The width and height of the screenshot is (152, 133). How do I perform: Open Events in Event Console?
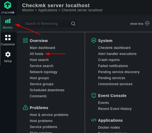(103, 103)
